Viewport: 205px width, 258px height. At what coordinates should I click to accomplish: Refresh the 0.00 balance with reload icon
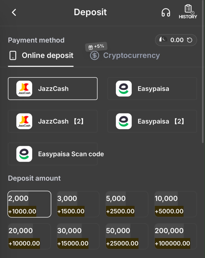[190, 40]
